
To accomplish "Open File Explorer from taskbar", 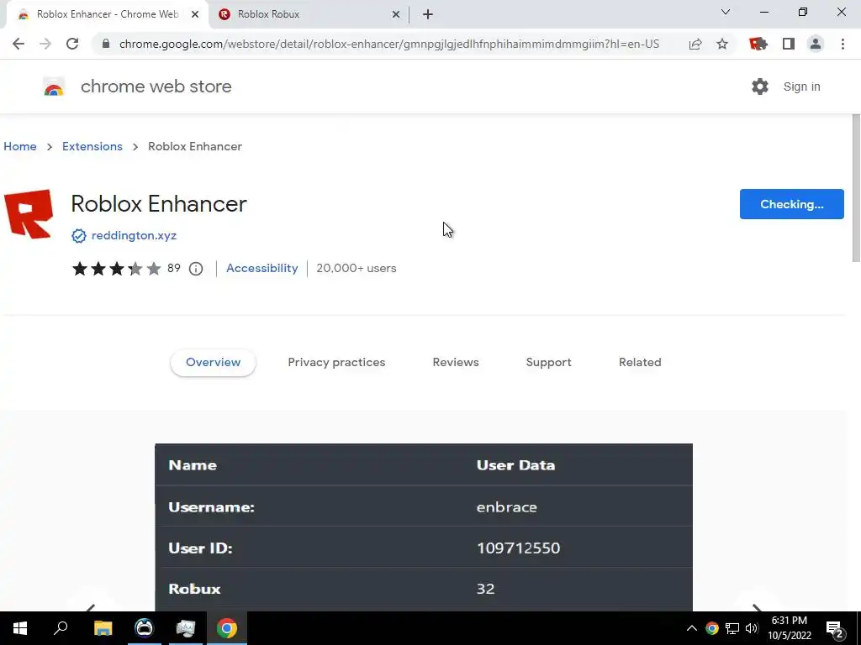I will point(103,628).
